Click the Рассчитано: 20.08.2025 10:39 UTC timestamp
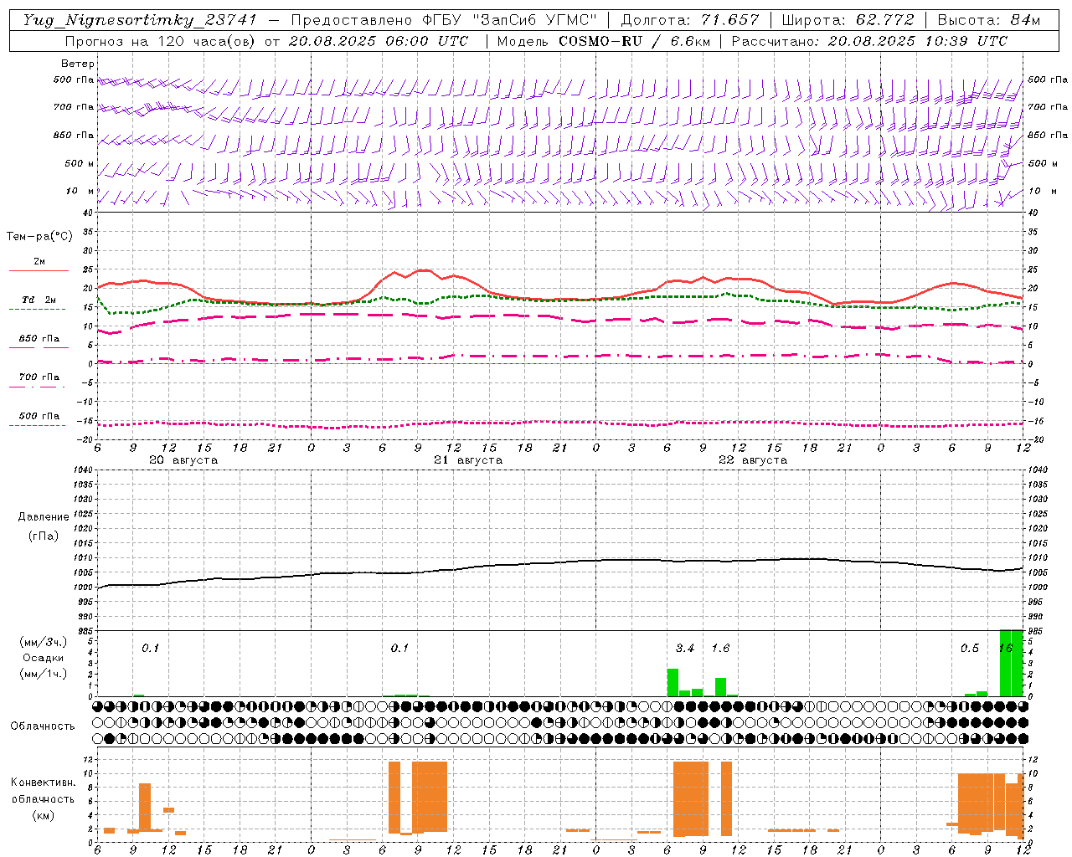 [x=870, y=41]
